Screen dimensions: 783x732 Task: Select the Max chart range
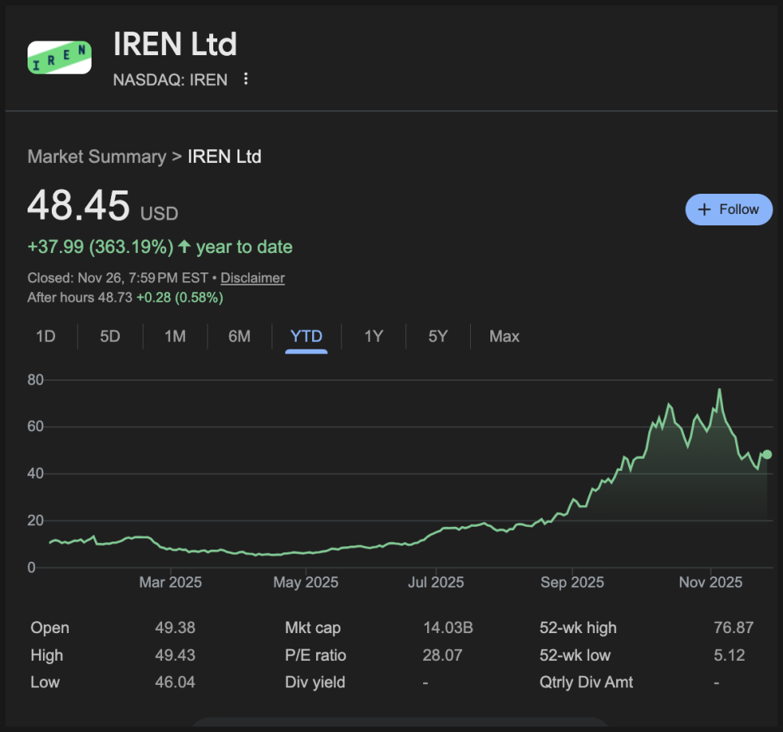pyautogui.click(x=504, y=336)
